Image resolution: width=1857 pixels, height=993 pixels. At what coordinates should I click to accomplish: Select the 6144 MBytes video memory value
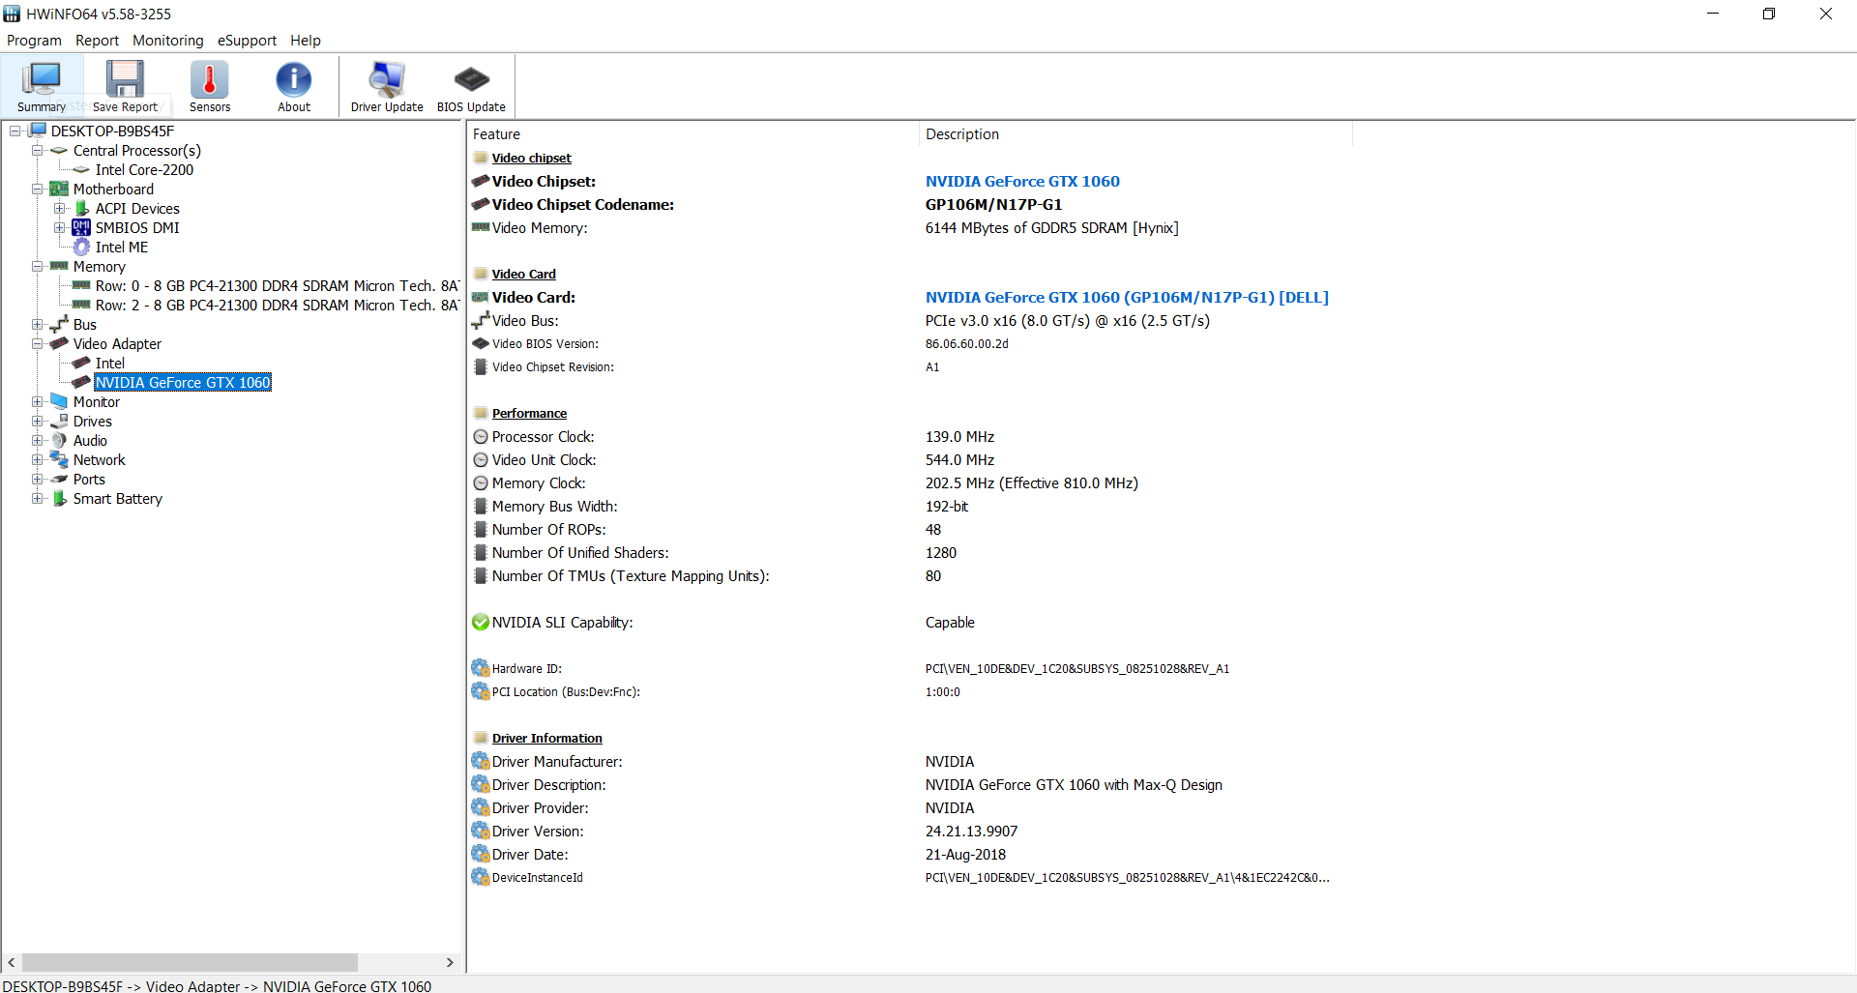click(x=1051, y=228)
